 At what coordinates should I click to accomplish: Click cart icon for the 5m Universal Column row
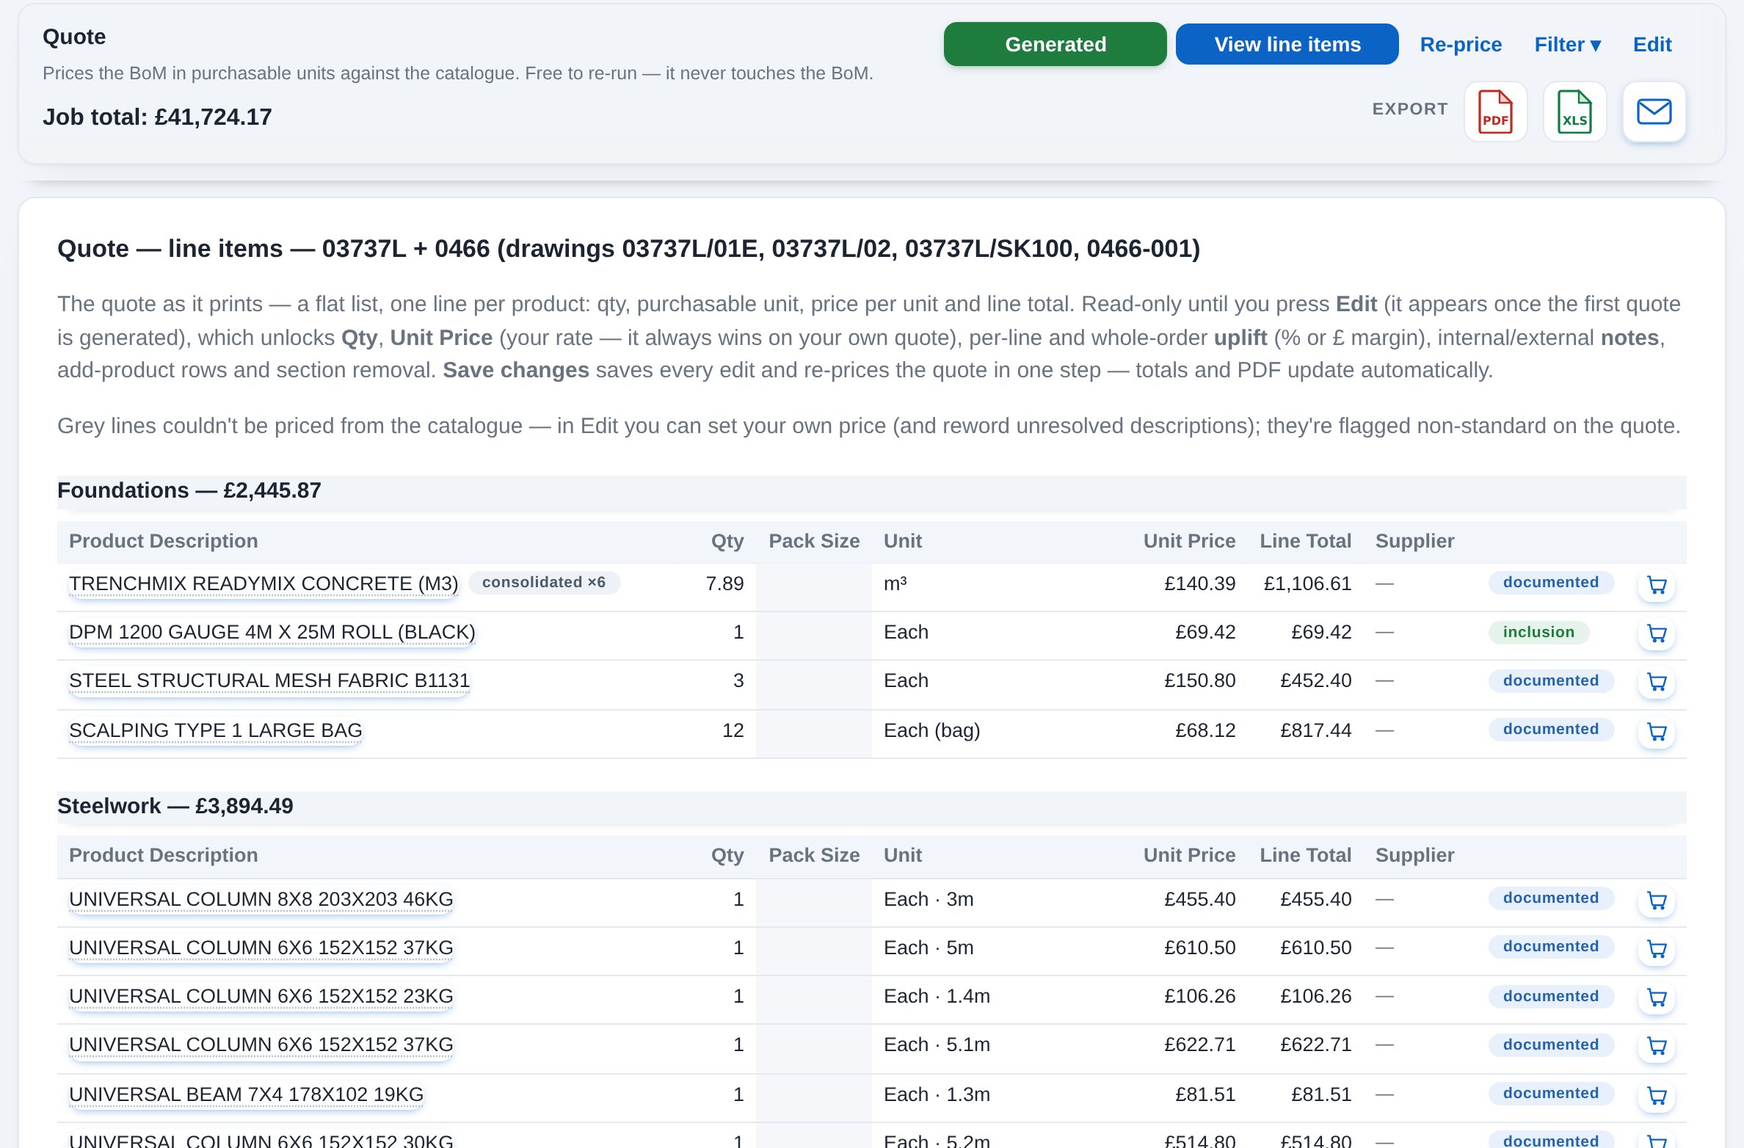[1657, 949]
